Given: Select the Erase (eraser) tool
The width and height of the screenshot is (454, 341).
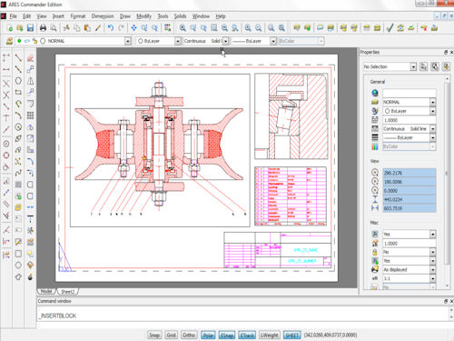Looking at the screenshot, I should tap(30, 57).
